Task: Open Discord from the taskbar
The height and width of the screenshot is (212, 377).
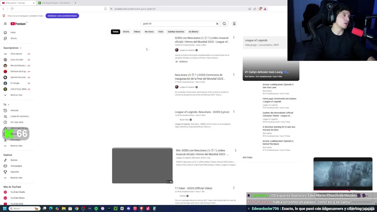Action: pos(128,208)
